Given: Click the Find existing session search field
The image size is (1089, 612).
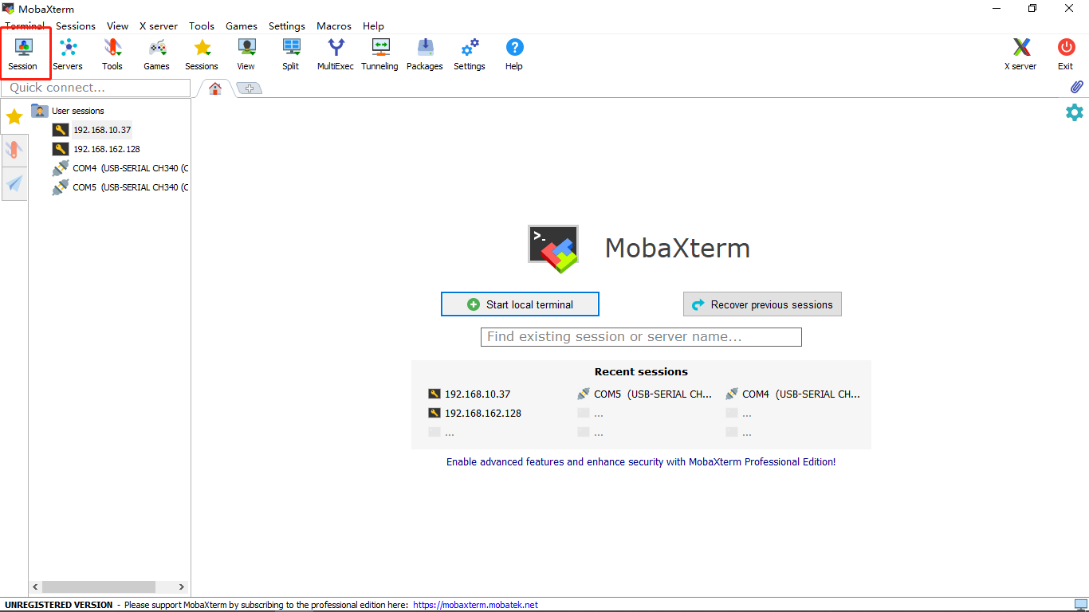Looking at the screenshot, I should point(641,337).
